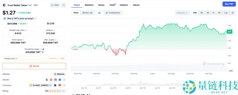
Task: Open the Holders tab
Action: [x=124, y=5]
